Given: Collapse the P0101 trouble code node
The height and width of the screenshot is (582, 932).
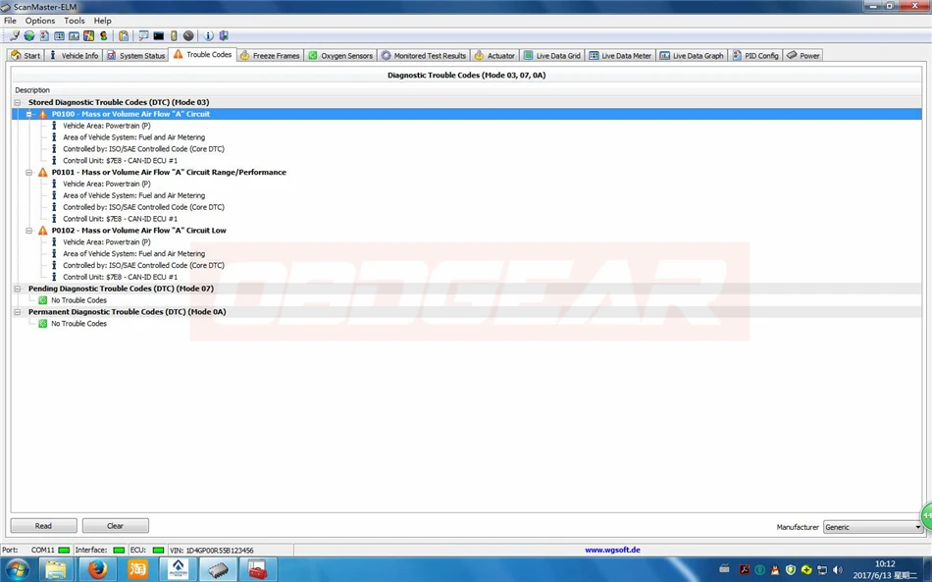Looking at the screenshot, I should pyautogui.click(x=28, y=173).
